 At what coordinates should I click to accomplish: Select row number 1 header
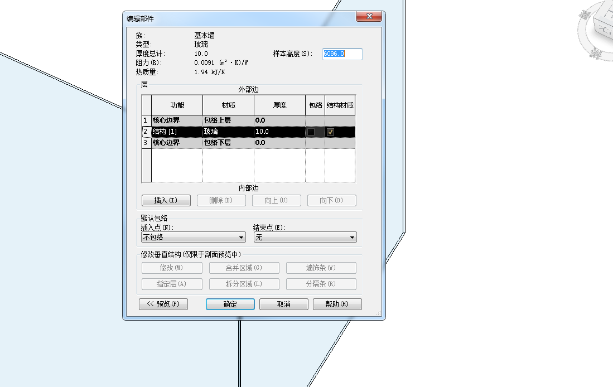point(147,120)
